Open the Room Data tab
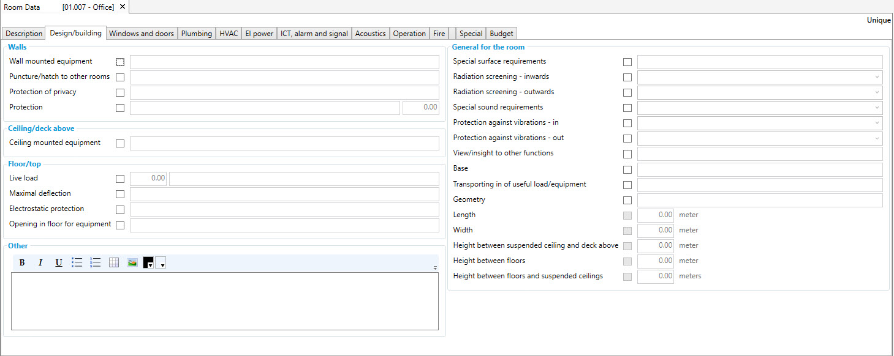This screenshot has width=894, height=356. pyautogui.click(x=22, y=7)
